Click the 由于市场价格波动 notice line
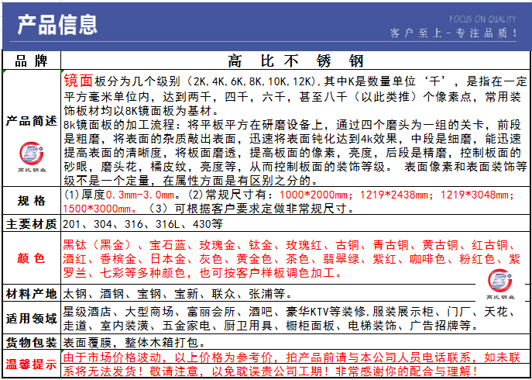The image size is (532, 380). (292, 357)
